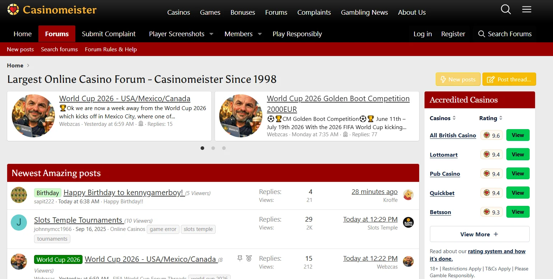Click slots temple tag
This screenshot has height=279, width=553.
[198, 229]
